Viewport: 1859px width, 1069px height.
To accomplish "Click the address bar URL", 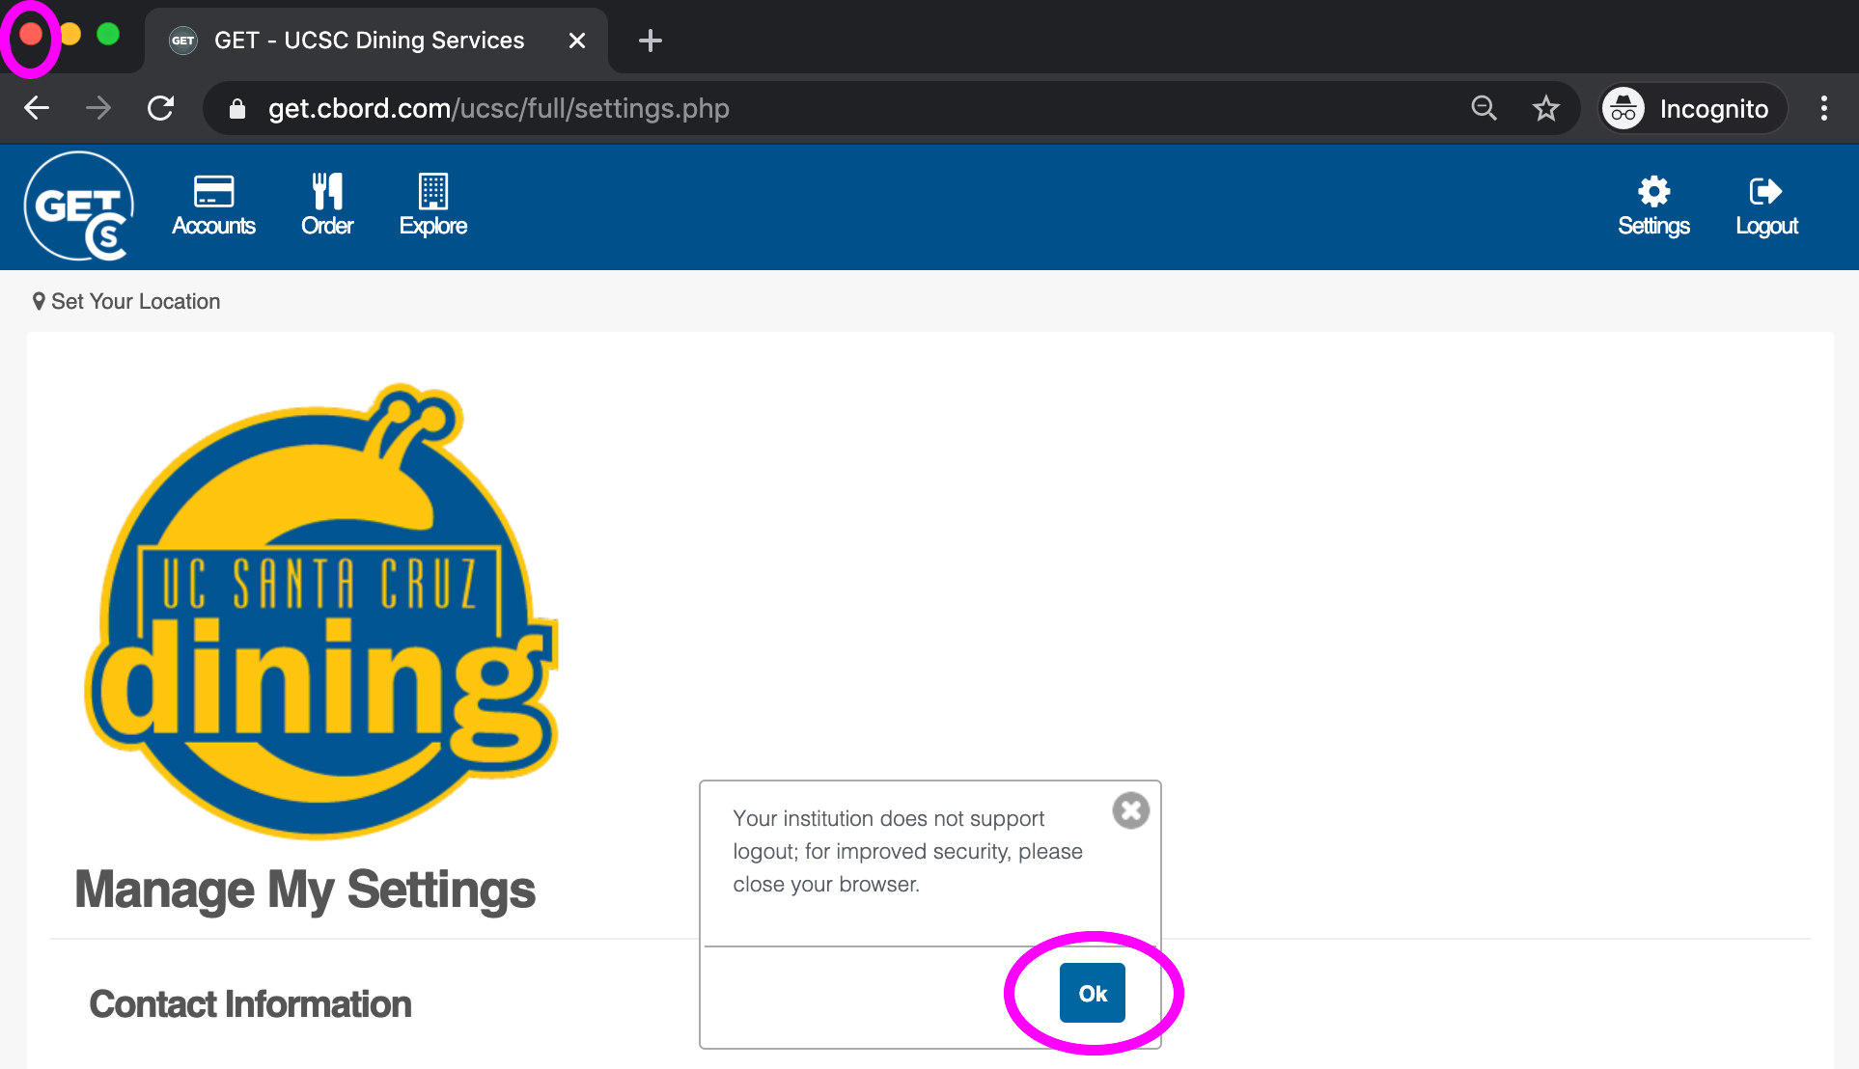I will 499,108.
